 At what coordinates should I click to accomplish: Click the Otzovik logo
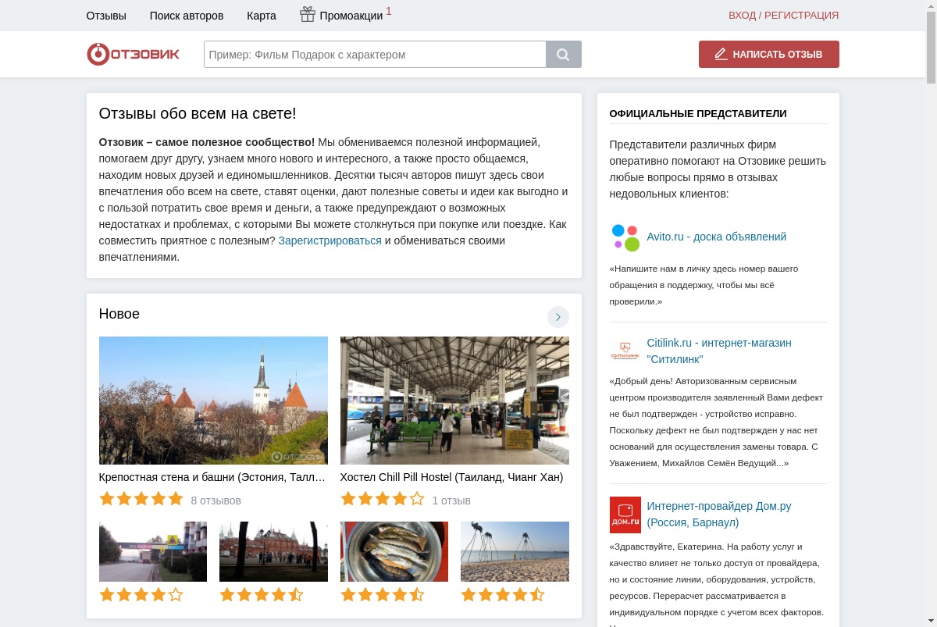[133, 54]
